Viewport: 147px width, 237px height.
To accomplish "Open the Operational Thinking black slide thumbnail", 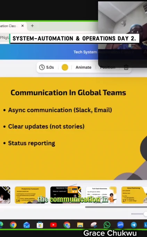I will pos(66,195).
